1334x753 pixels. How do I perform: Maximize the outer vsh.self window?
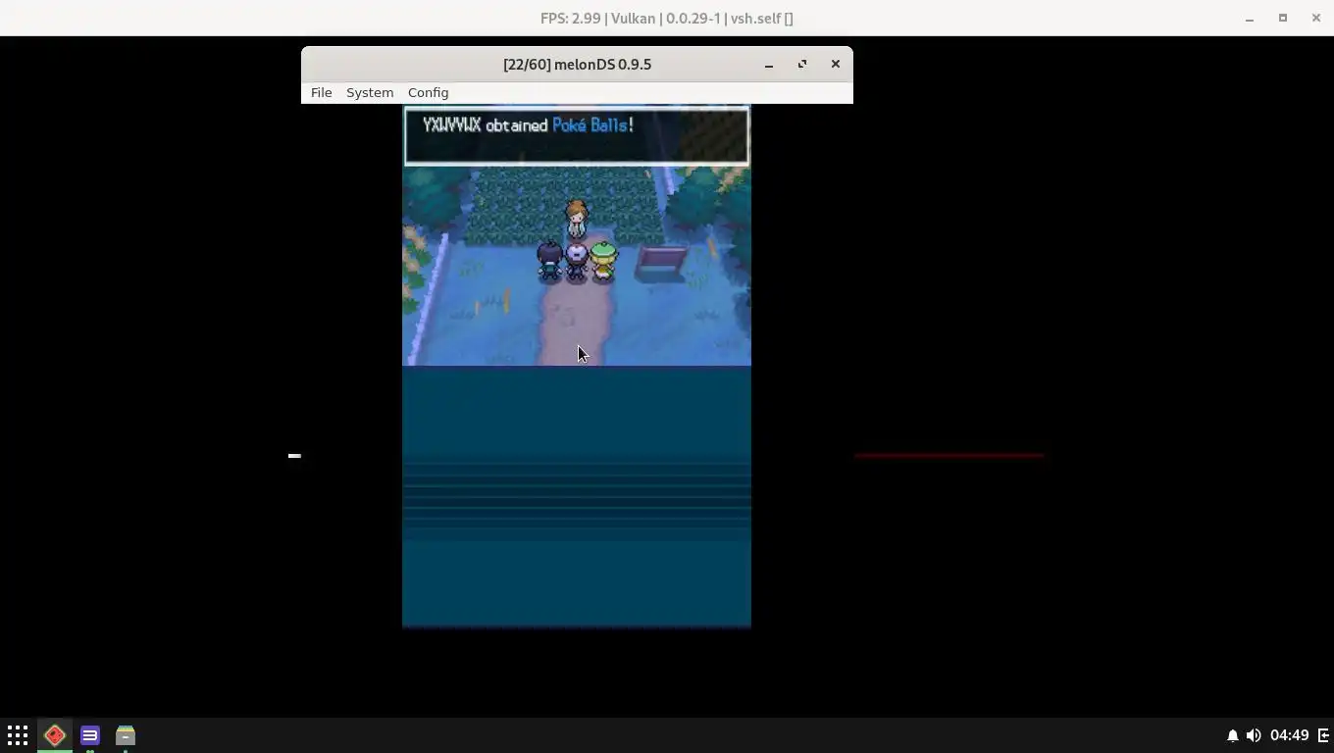tap(1283, 18)
